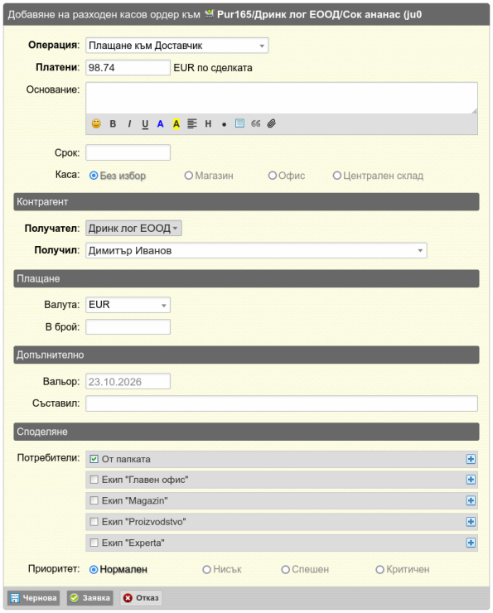The image size is (493, 613).
Task: Save as draft with Чернова button
Action: point(34,598)
